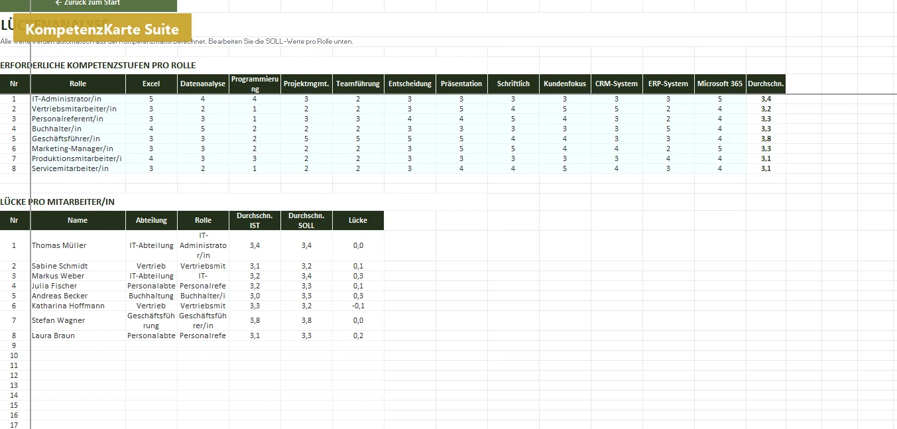
Task: Select the name cell "Andreas Becker"
Action: (x=78, y=296)
